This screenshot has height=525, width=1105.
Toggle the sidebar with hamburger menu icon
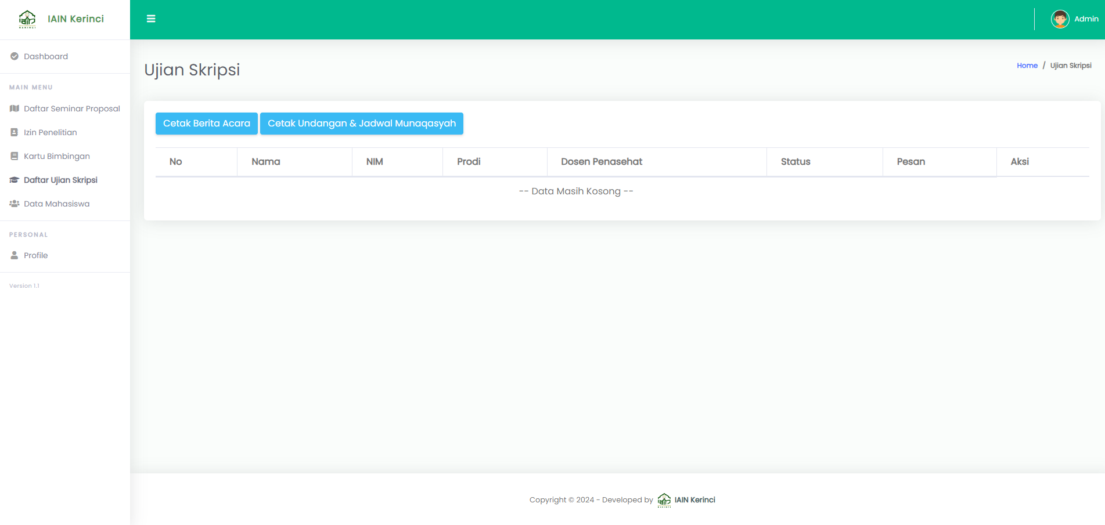click(x=151, y=19)
